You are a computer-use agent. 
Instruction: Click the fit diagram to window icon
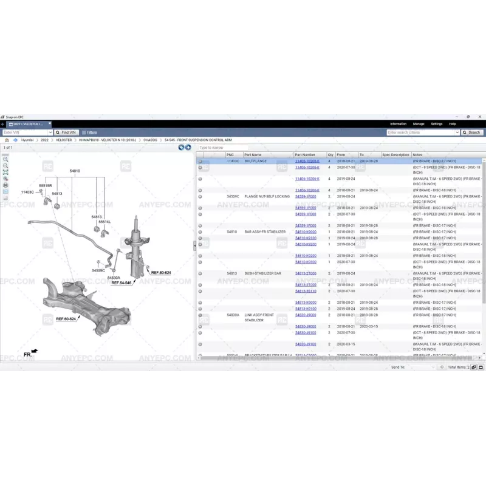5,173
